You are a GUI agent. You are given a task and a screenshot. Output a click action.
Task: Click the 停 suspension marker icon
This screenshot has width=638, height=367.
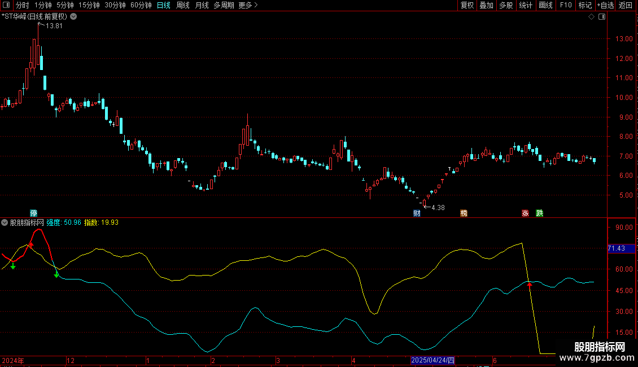[34, 213]
